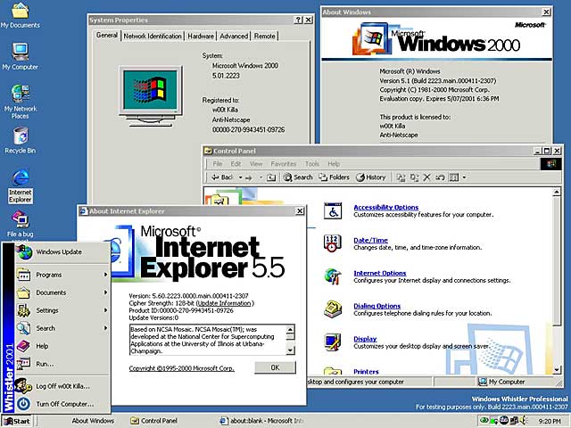Open Programs submenu in Start menu
The height and width of the screenshot is (428, 571).
[x=62, y=275]
